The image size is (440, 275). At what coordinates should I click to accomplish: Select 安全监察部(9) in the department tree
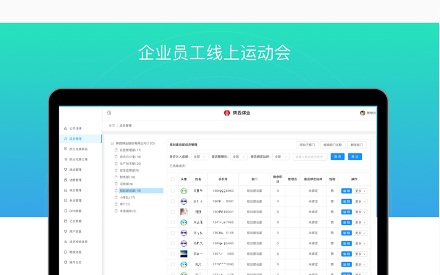tap(130, 170)
